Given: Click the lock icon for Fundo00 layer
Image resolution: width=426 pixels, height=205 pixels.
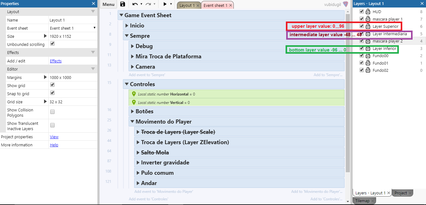Looking at the screenshot, I should pos(368,56).
